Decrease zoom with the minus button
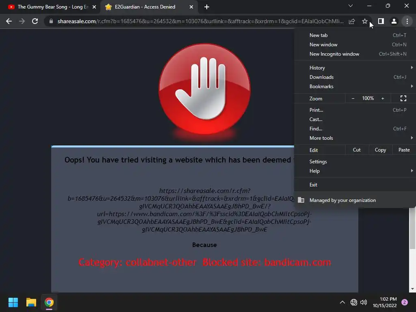Image resolution: width=416 pixels, height=312 pixels. [x=353, y=98]
